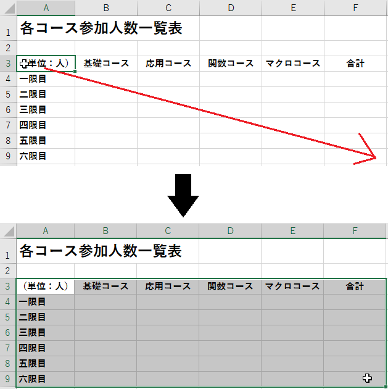Click row 5 header in lower sheet

pos(8,317)
